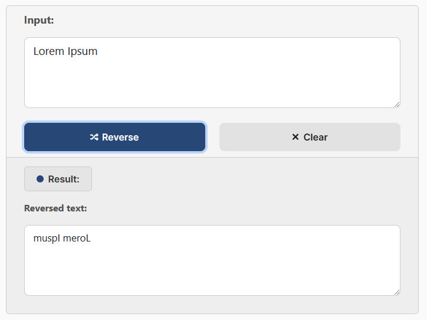Grab the Input textarea resize handle
The image size is (427, 320).
(397, 105)
